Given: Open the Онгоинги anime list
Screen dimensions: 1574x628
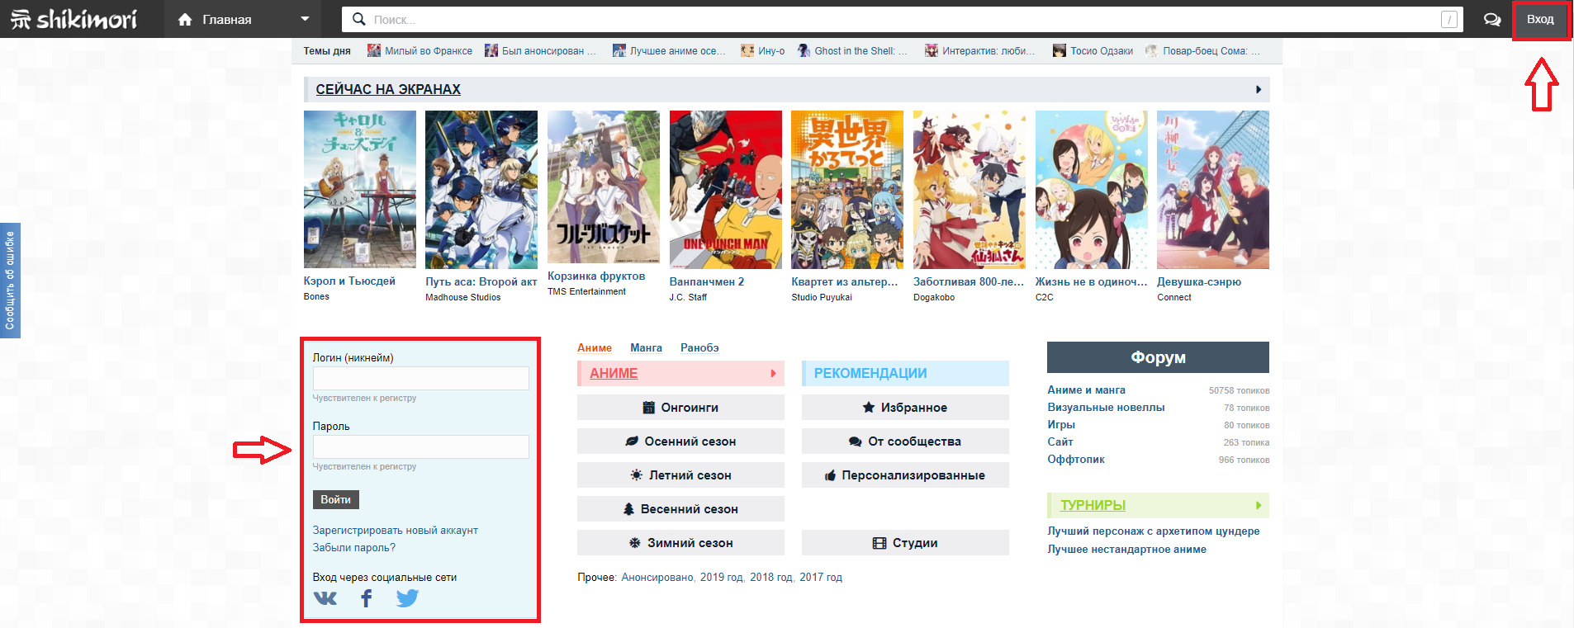Looking at the screenshot, I should click(x=680, y=408).
